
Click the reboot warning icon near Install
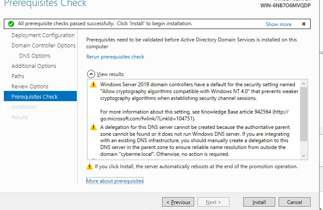click(90, 166)
